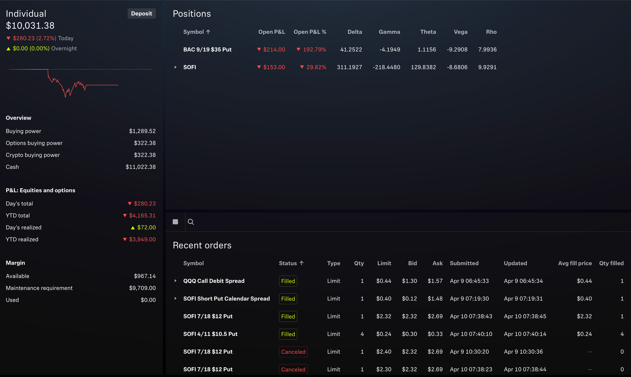This screenshot has width=631, height=377.
Task: Sort orders by Qty filled header
Action: [x=611, y=263]
